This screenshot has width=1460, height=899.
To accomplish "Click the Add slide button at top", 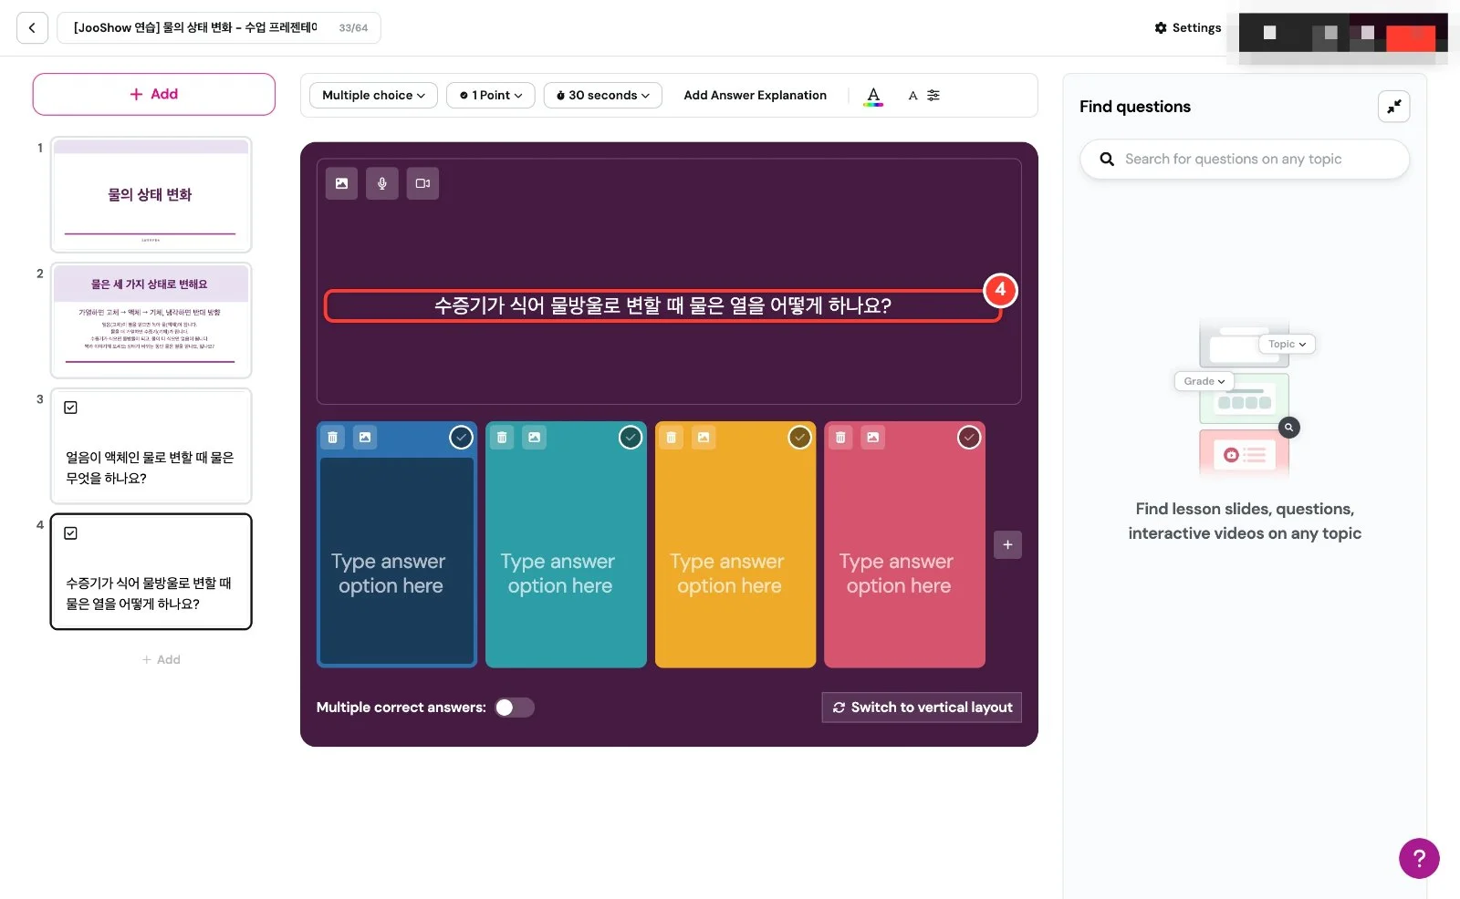I will click(x=154, y=94).
